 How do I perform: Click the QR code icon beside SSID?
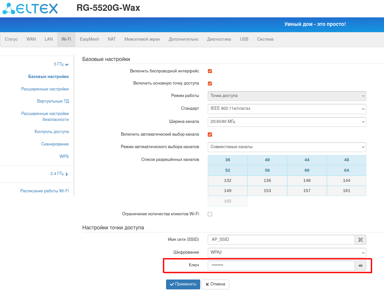click(x=360, y=240)
